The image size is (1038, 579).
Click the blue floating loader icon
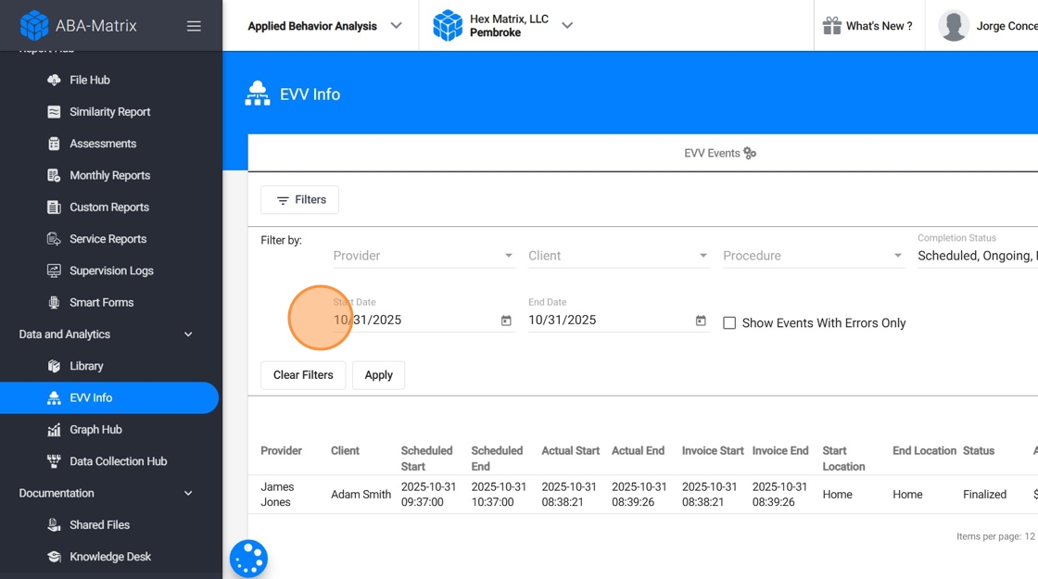248,559
